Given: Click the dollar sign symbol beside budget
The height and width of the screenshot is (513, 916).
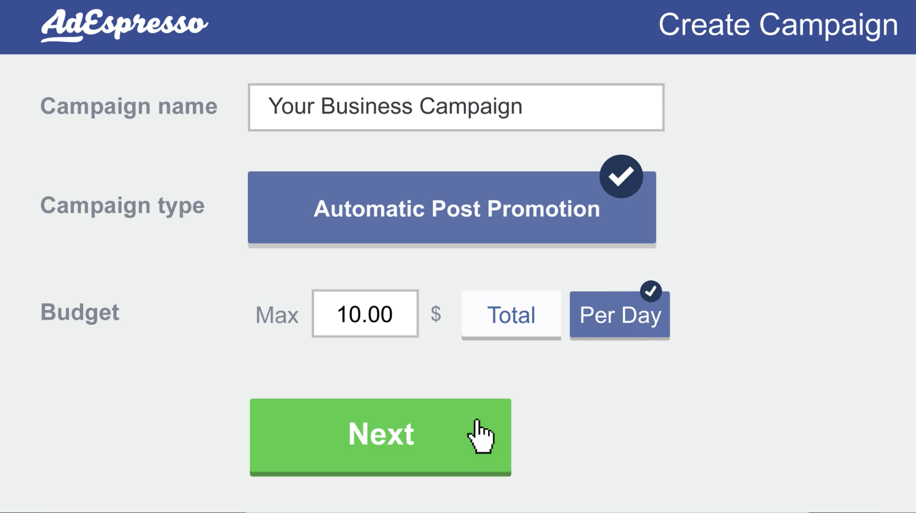Looking at the screenshot, I should (x=436, y=313).
